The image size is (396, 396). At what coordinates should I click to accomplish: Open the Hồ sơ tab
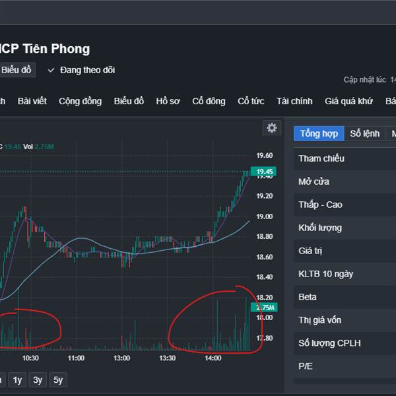click(168, 101)
